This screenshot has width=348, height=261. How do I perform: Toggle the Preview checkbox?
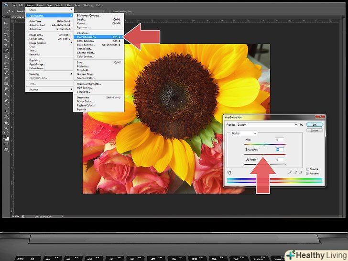tap(308, 173)
